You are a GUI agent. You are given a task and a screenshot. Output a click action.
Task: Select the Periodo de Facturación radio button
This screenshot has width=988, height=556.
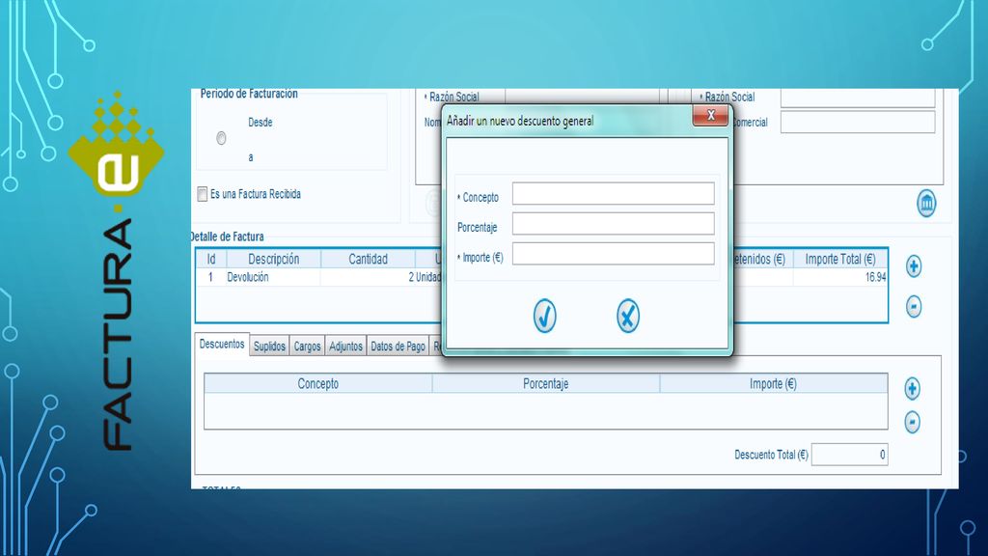point(221,138)
